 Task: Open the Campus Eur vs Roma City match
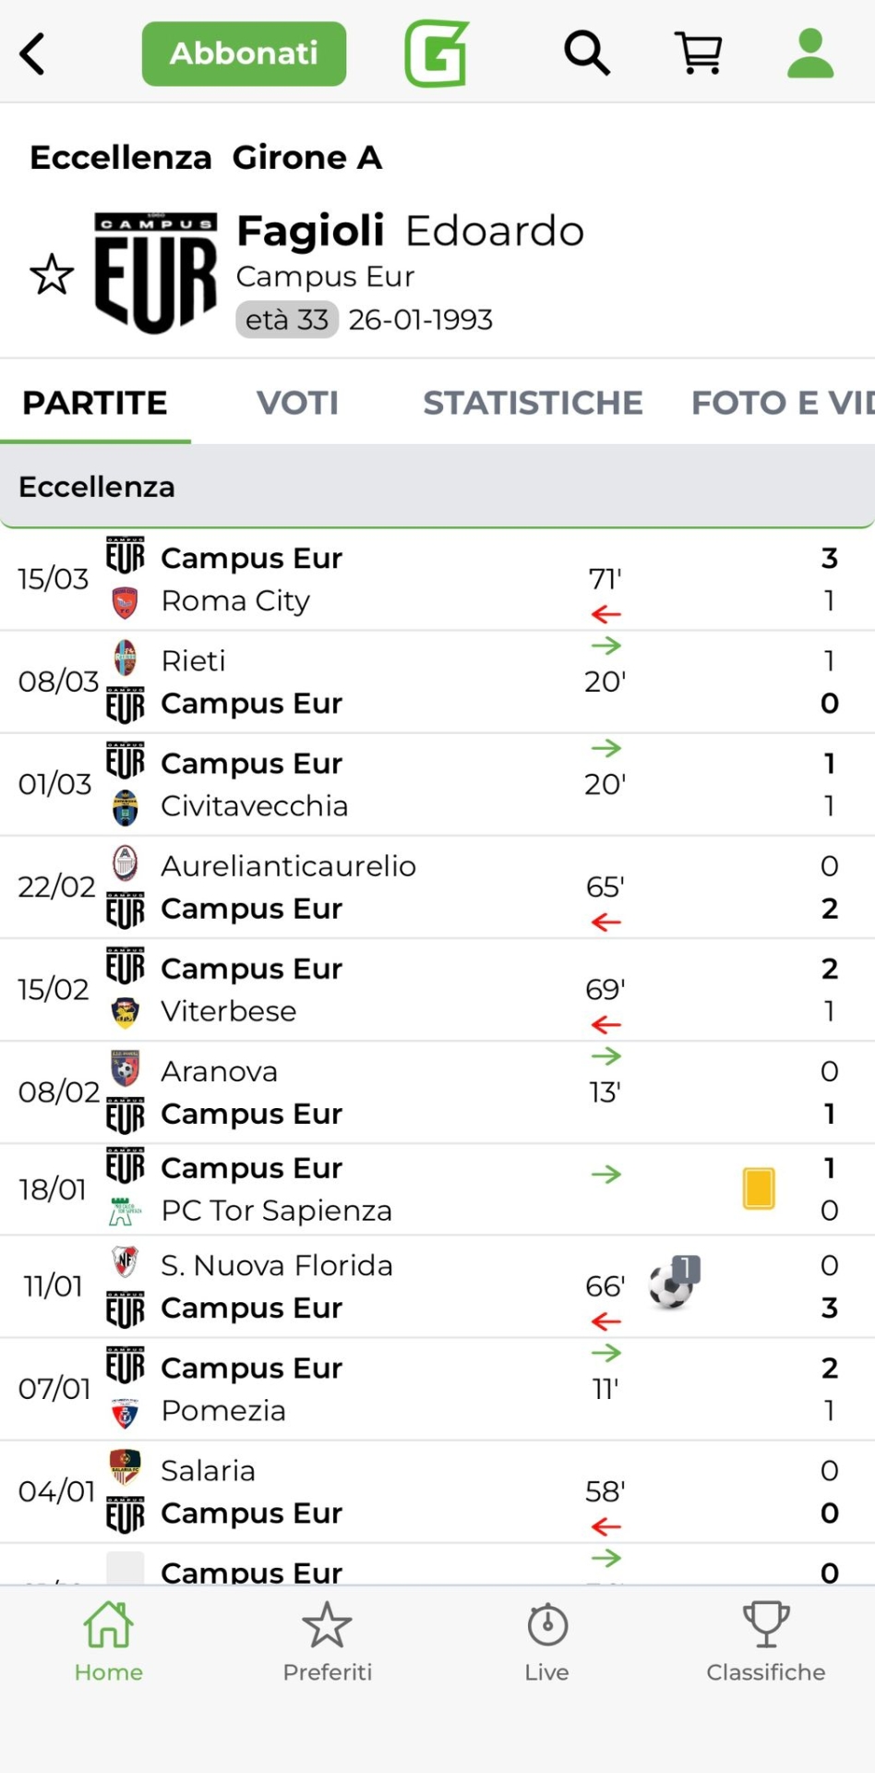(369, 580)
